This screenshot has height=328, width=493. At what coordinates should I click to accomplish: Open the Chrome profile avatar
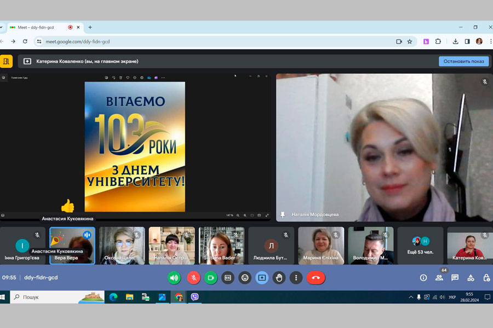pyautogui.click(x=479, y=42)
